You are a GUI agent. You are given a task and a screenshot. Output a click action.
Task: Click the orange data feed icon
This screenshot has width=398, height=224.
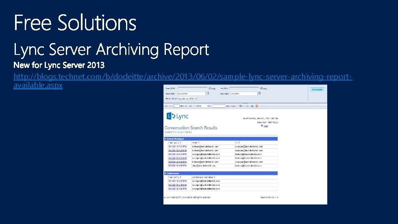(x=257, y=106)
